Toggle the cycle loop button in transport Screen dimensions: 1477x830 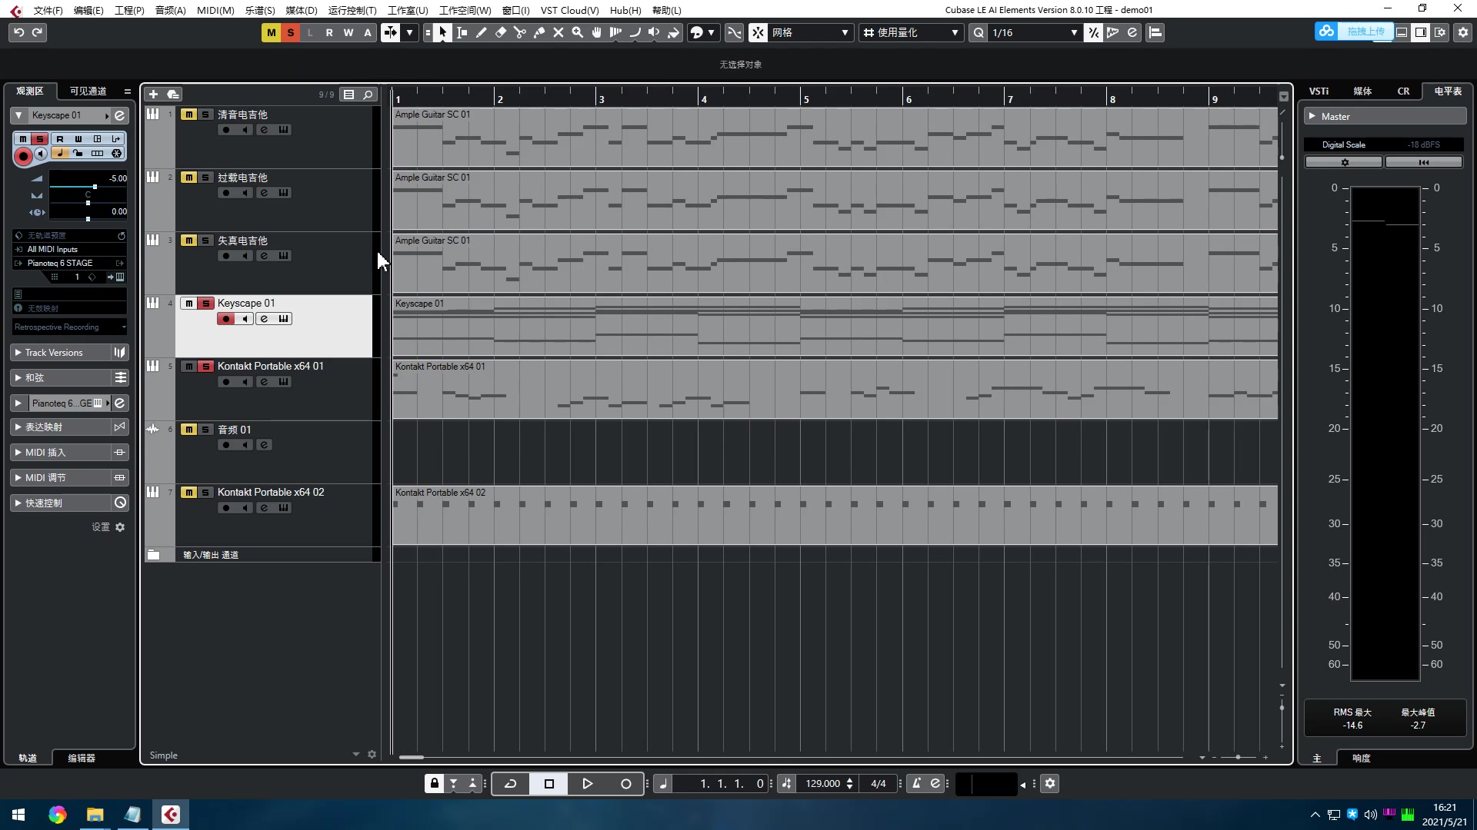510,783
